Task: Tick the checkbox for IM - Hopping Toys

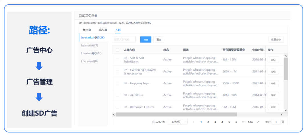Action: click(117, 83)
